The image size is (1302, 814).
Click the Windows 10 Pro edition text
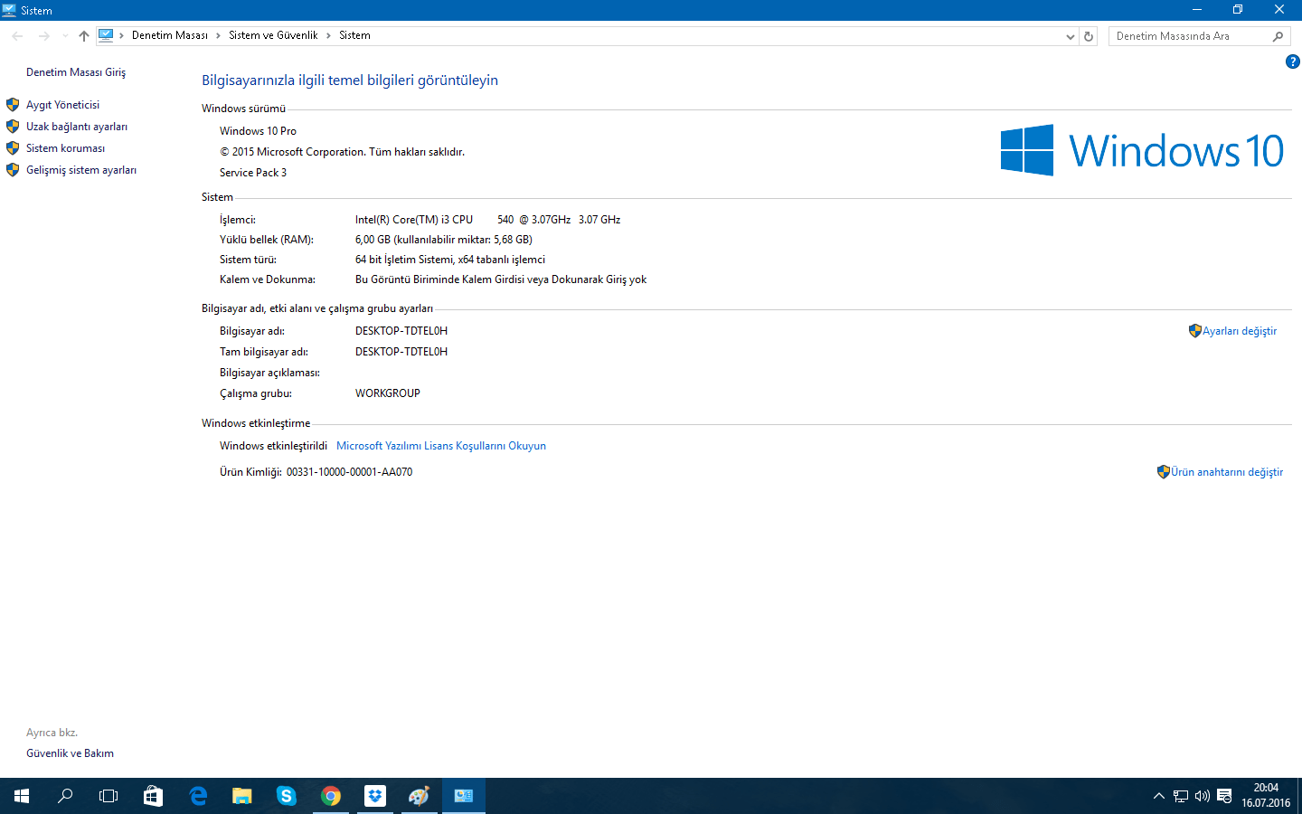coord(258,131)
